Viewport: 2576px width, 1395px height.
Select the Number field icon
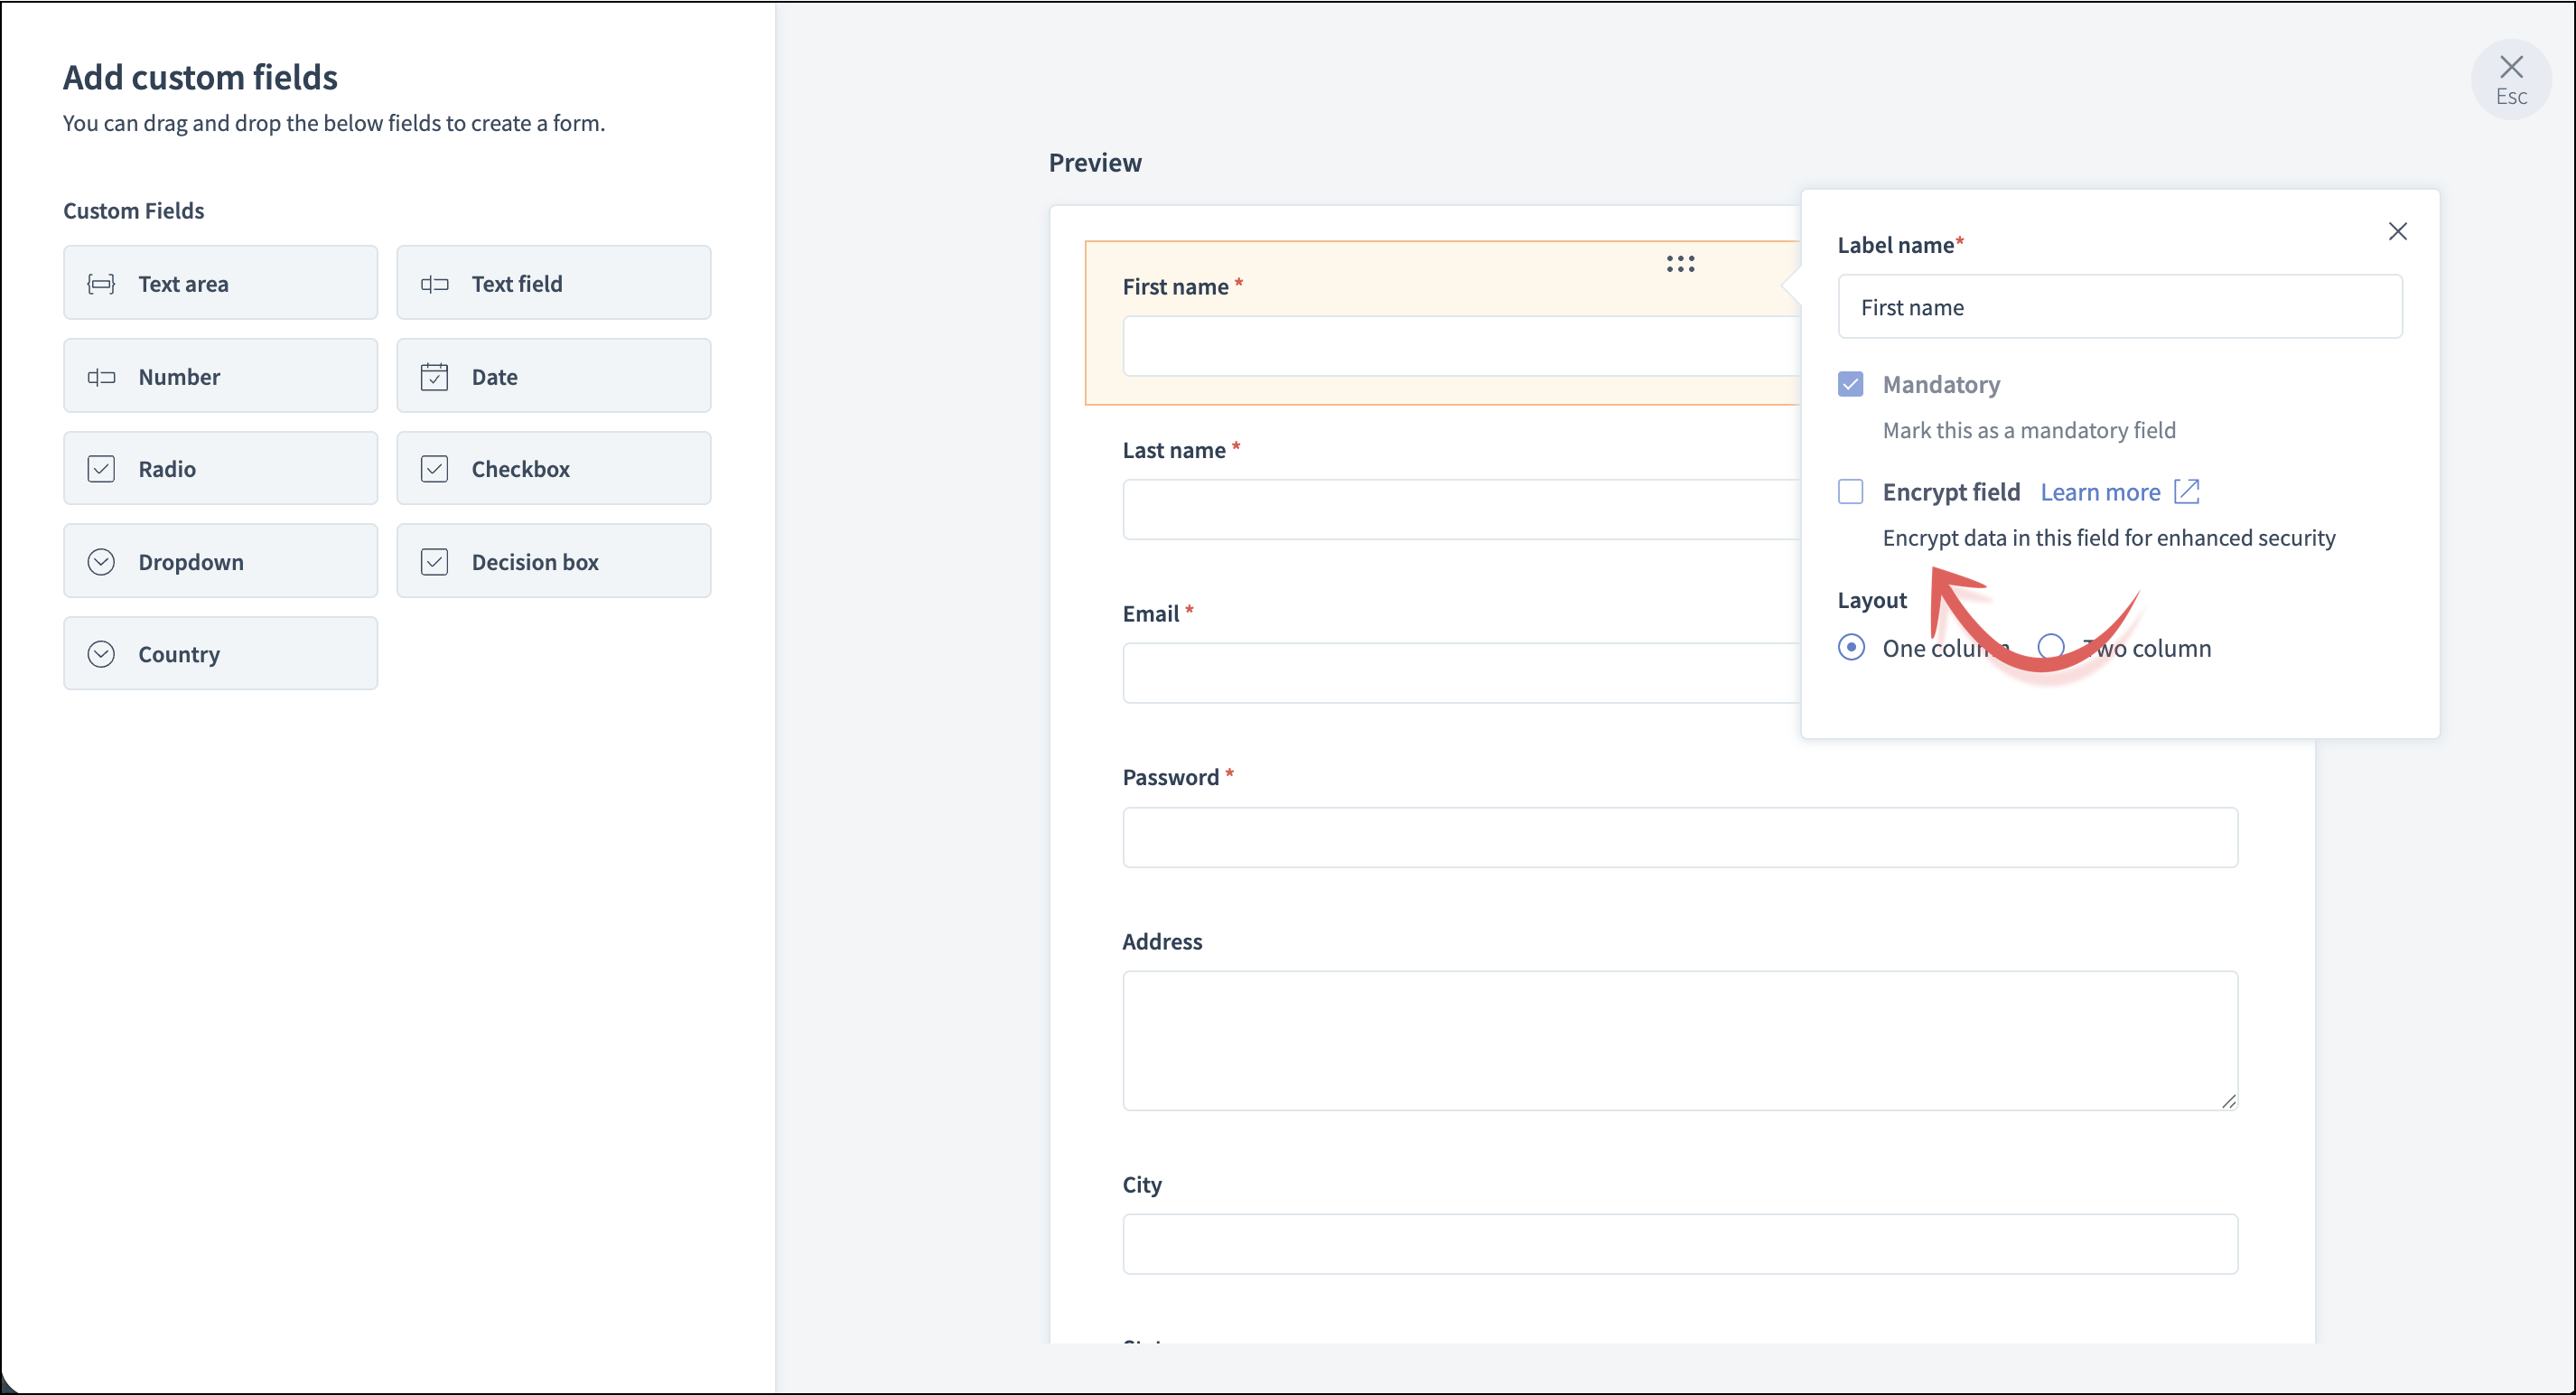(101, 377)
